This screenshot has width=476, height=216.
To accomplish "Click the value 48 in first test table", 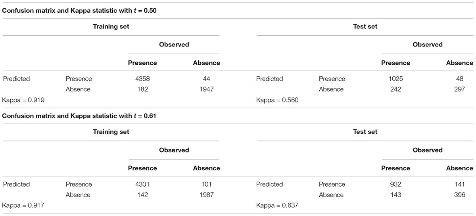I will [x=459, y=79].
